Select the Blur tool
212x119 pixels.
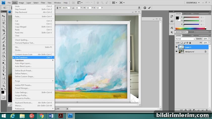click(4, 59)
